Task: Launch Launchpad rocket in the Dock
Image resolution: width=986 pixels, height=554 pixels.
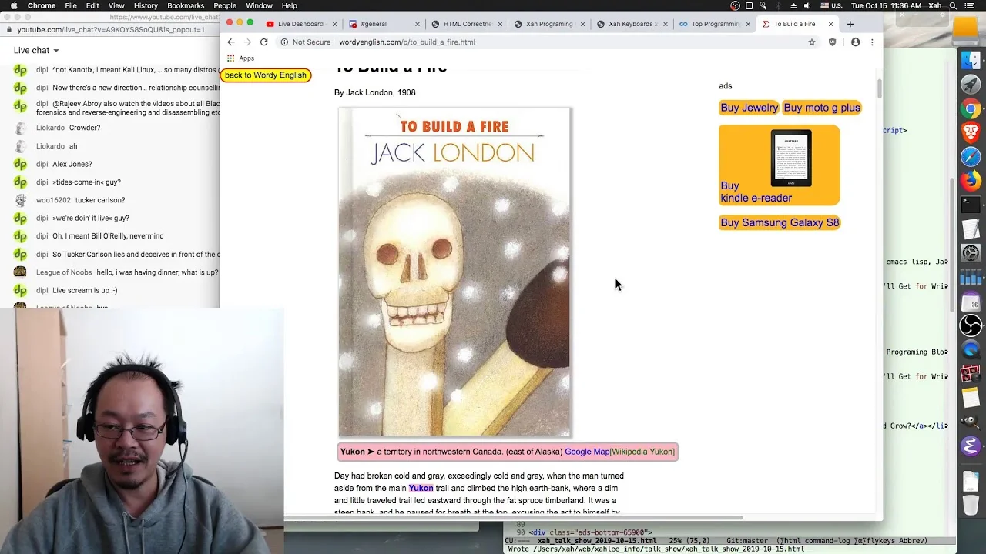Action: [971, 84]
